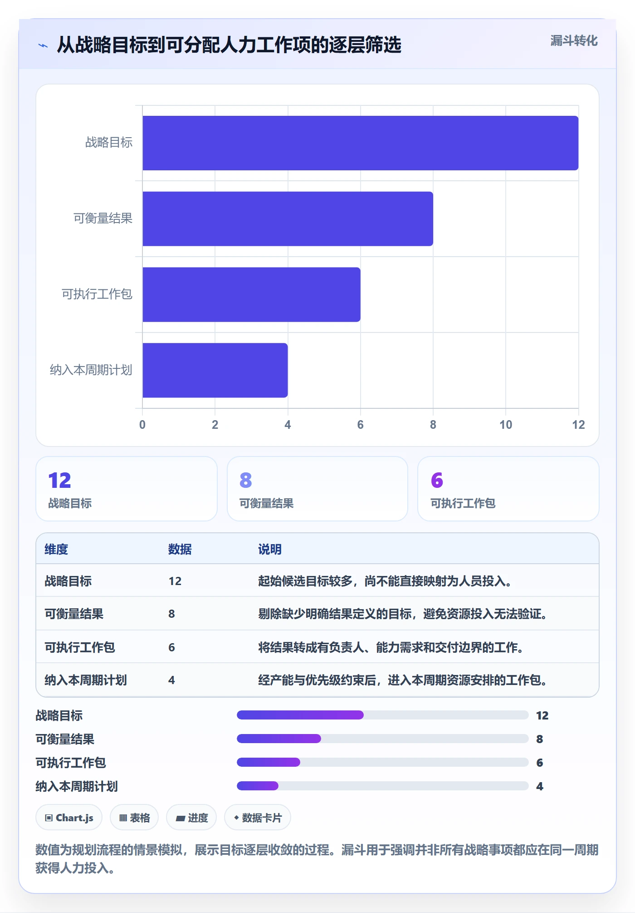Viewport: 635px width, 913px height.
Task: Open the 可衡量结果 stat card showing 8
Action: click(x=317, y=489)
